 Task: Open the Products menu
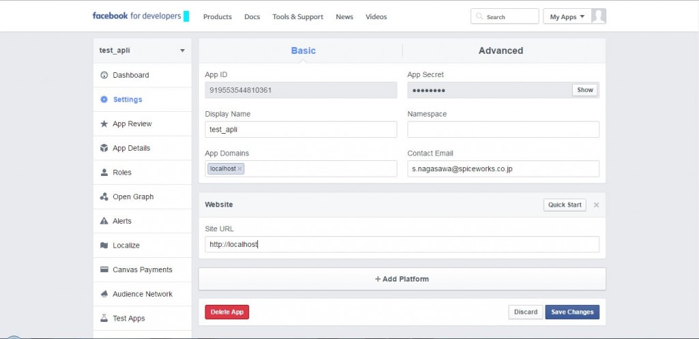click(x=218, y=17)
